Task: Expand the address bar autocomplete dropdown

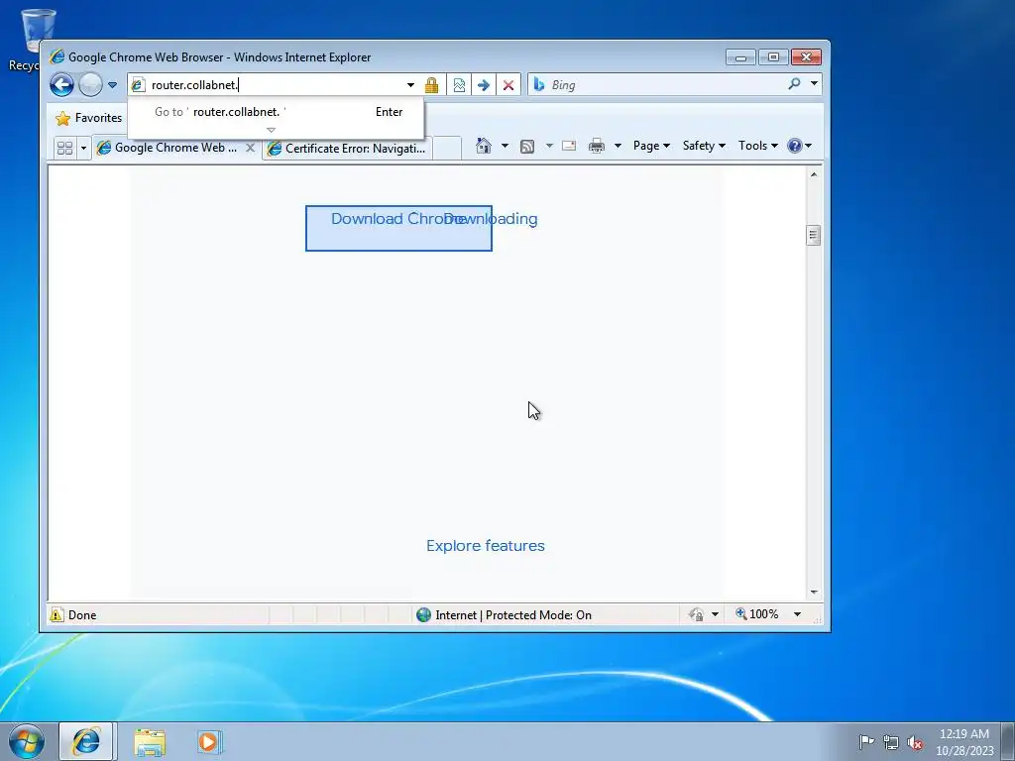Action: [410, 85]
